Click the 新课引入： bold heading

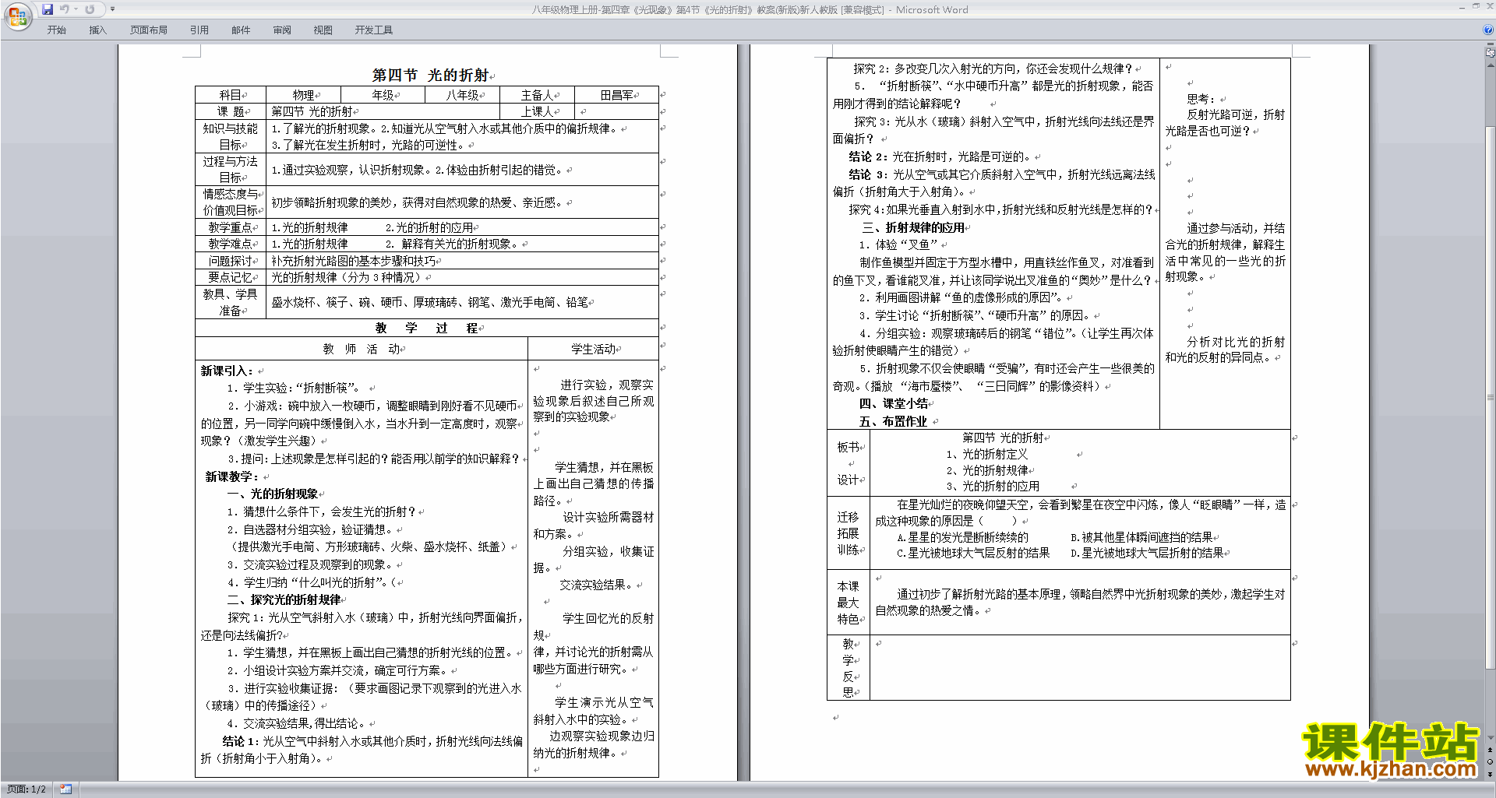coord(228,371)
